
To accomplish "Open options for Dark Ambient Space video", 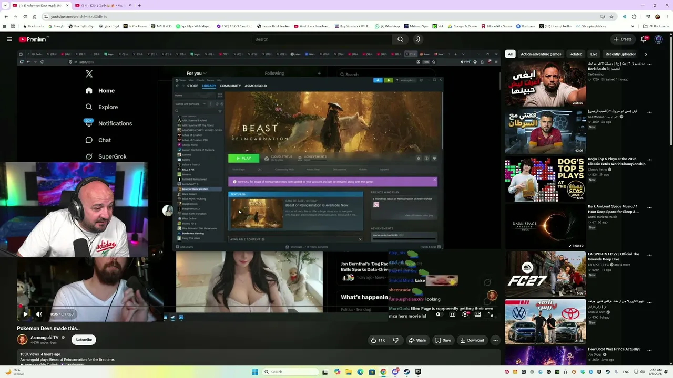I will [x=649, y=207].
